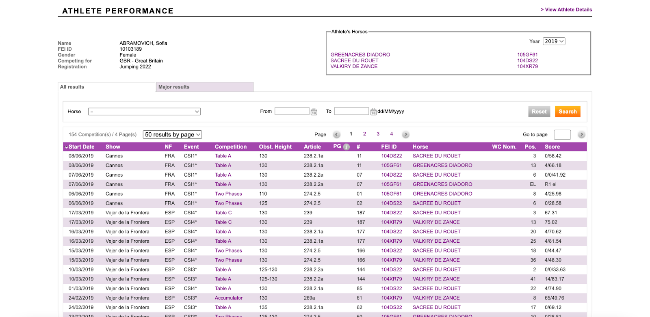The width and height of the screenshot is (650, 317).
Task: Toggle Start Date column sort arrow
Action: click(66, 147)
